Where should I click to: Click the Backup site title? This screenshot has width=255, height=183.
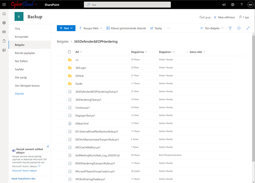[x=35, y=16]
